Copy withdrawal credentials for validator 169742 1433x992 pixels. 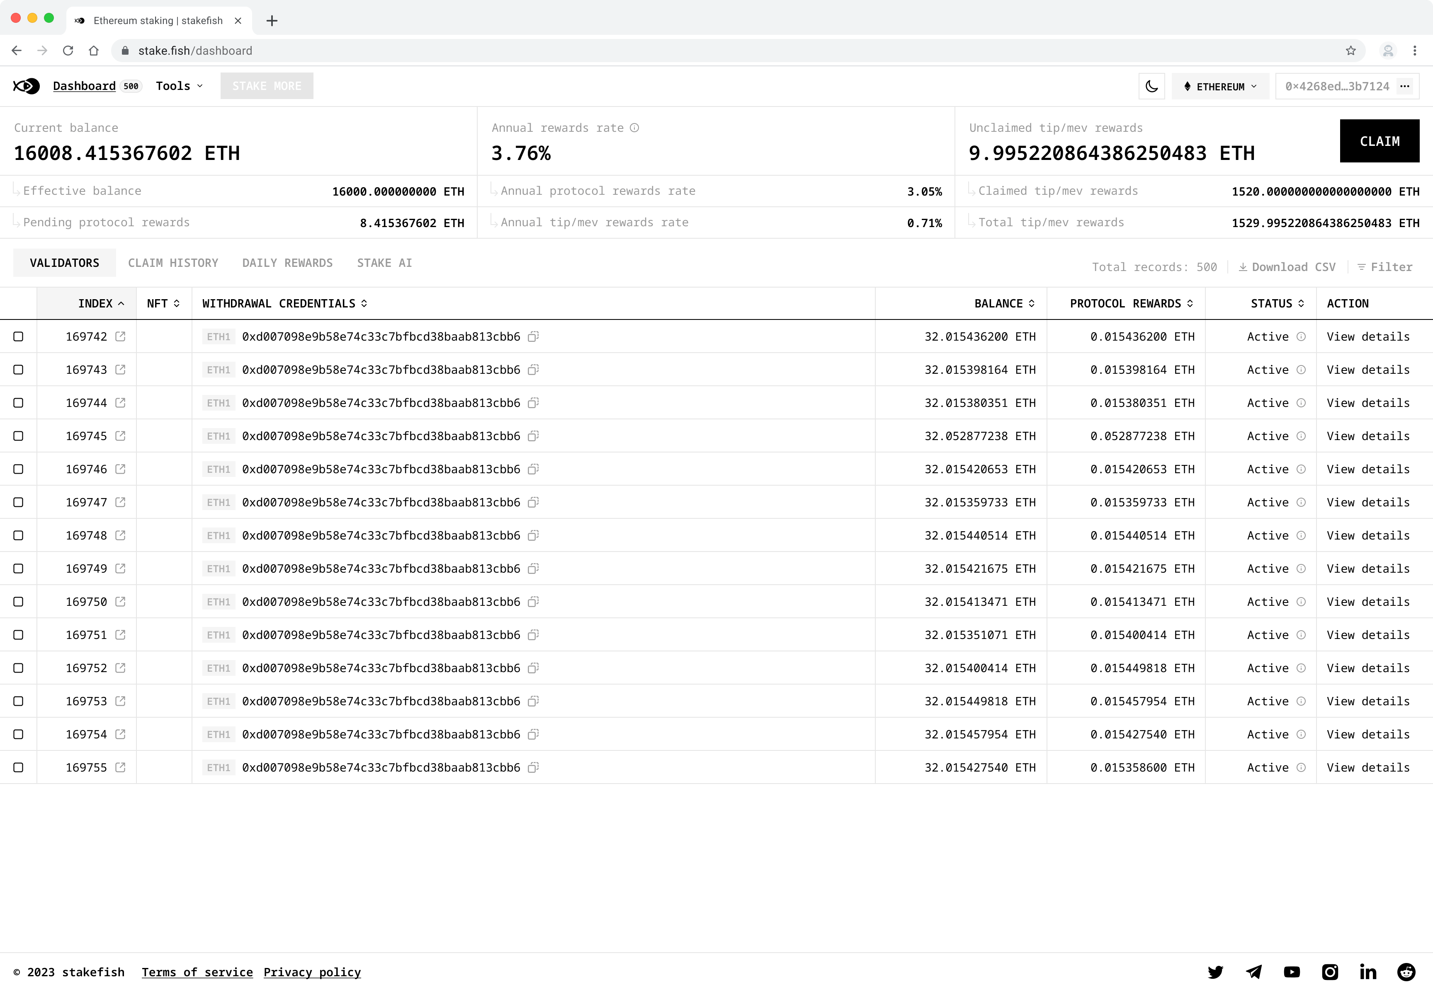[x=532, y=336]
